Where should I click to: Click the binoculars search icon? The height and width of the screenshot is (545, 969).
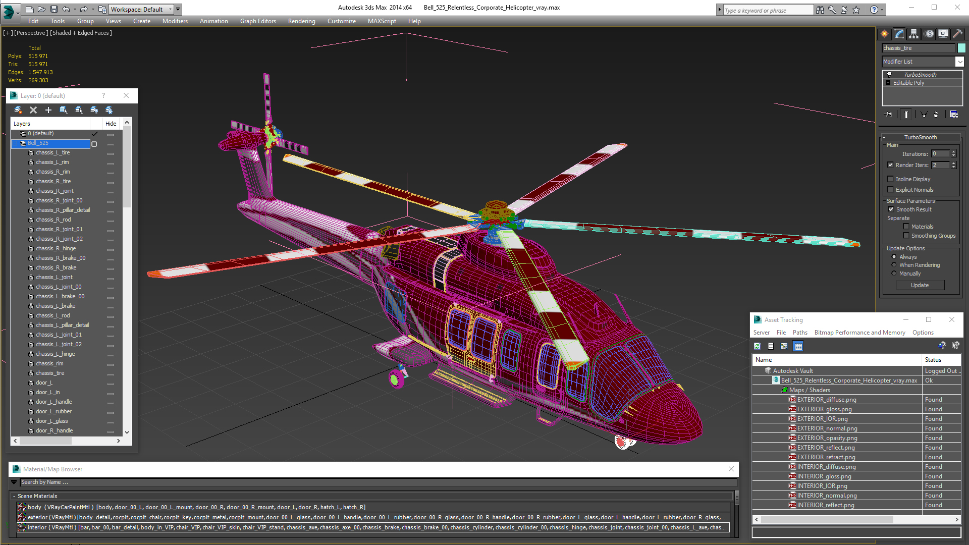point(820,10)
